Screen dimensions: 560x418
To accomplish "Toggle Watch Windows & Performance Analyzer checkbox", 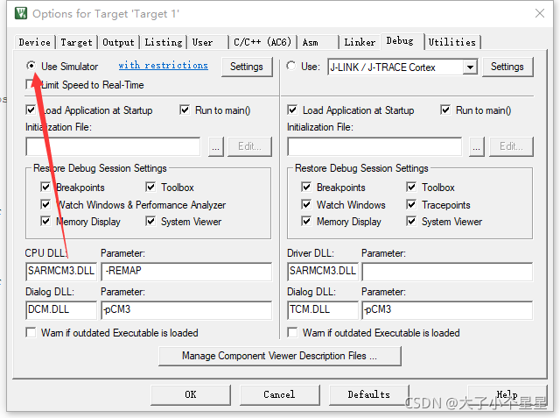I will tap(45, 204).
